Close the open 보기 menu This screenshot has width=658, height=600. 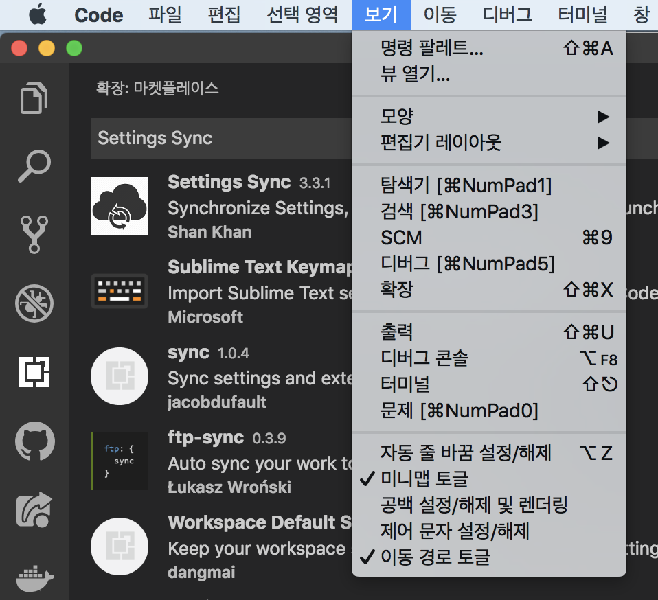[381, 15]
